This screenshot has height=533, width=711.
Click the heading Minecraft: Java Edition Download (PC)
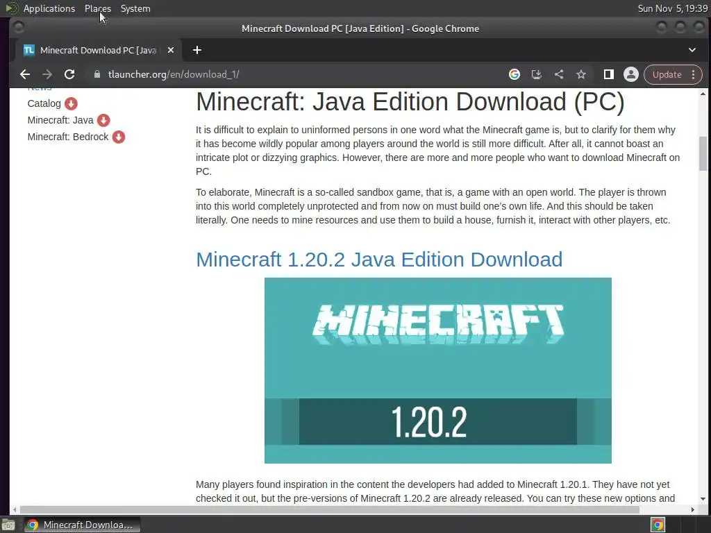point(410,101)
